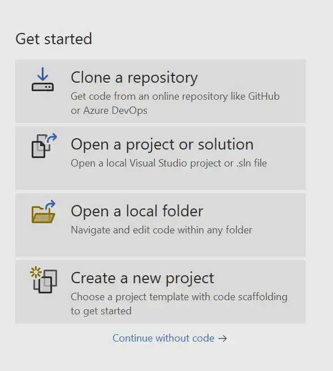Click the local Visual Studio .sln file description
Image resolution: width=333 pixels, height=371 pixels.
[x=168, y=163]
